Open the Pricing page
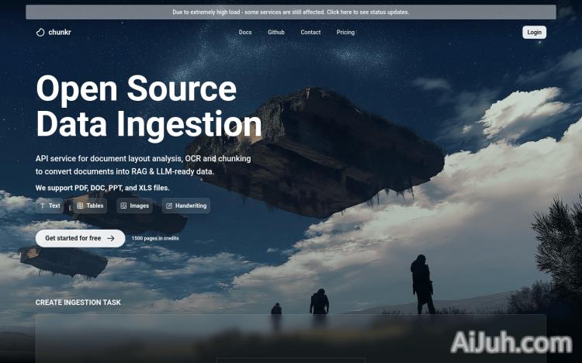The width and height of the screenshot is (582, 363). click(x=345, y=33)
